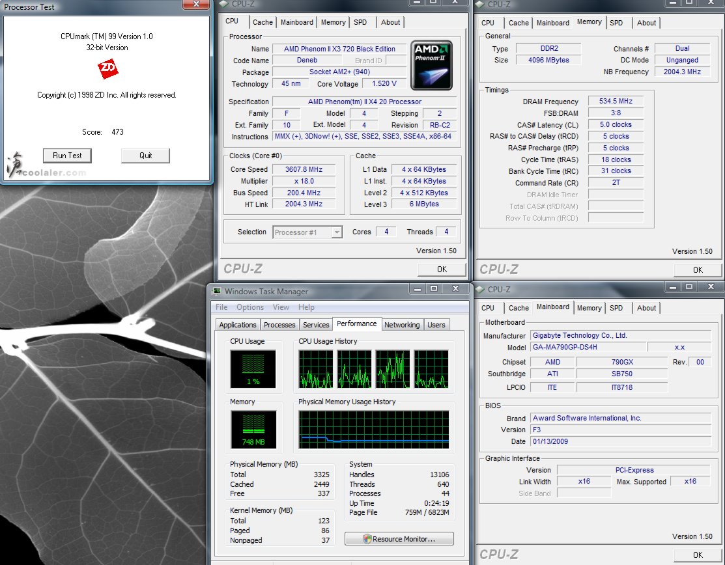Click the CAS# Latency value '5.0 clocks'
The width and height of the screenshot is (725, 565).
tap(616, 125)
